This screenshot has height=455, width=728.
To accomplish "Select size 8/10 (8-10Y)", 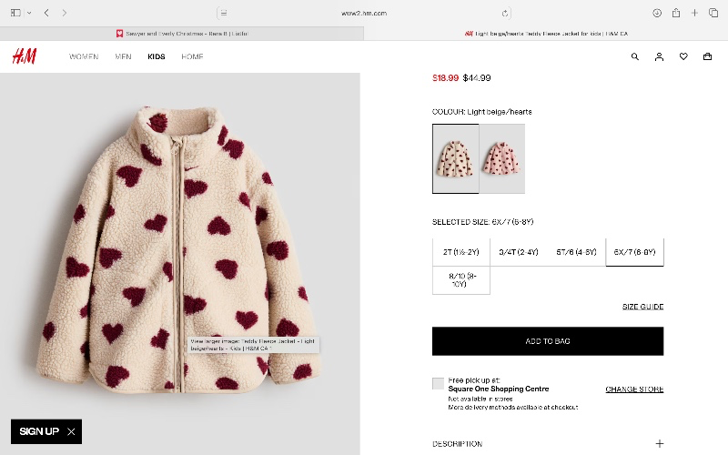I will click(461, 280).
